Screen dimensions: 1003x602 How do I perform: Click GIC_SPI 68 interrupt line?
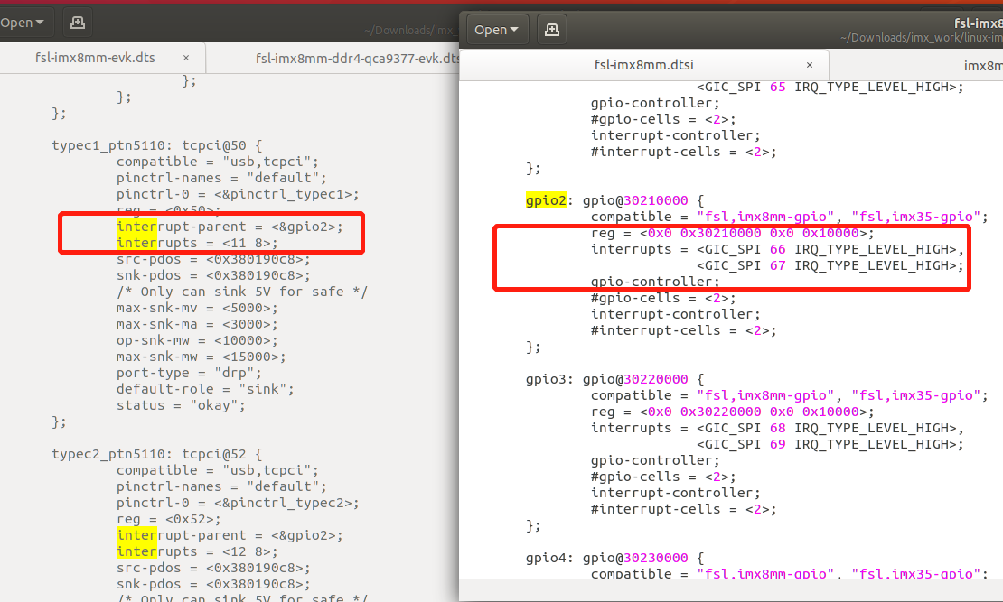[x=777, y=428]
